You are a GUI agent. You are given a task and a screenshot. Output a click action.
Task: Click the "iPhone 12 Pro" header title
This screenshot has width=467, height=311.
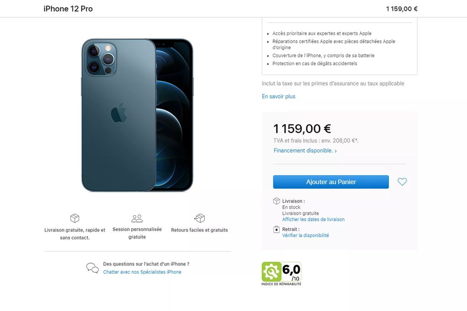point(68,8)
